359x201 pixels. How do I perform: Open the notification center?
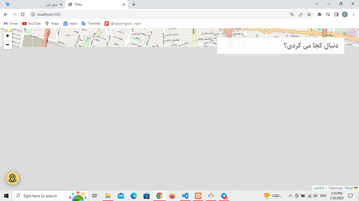(350, 196)
